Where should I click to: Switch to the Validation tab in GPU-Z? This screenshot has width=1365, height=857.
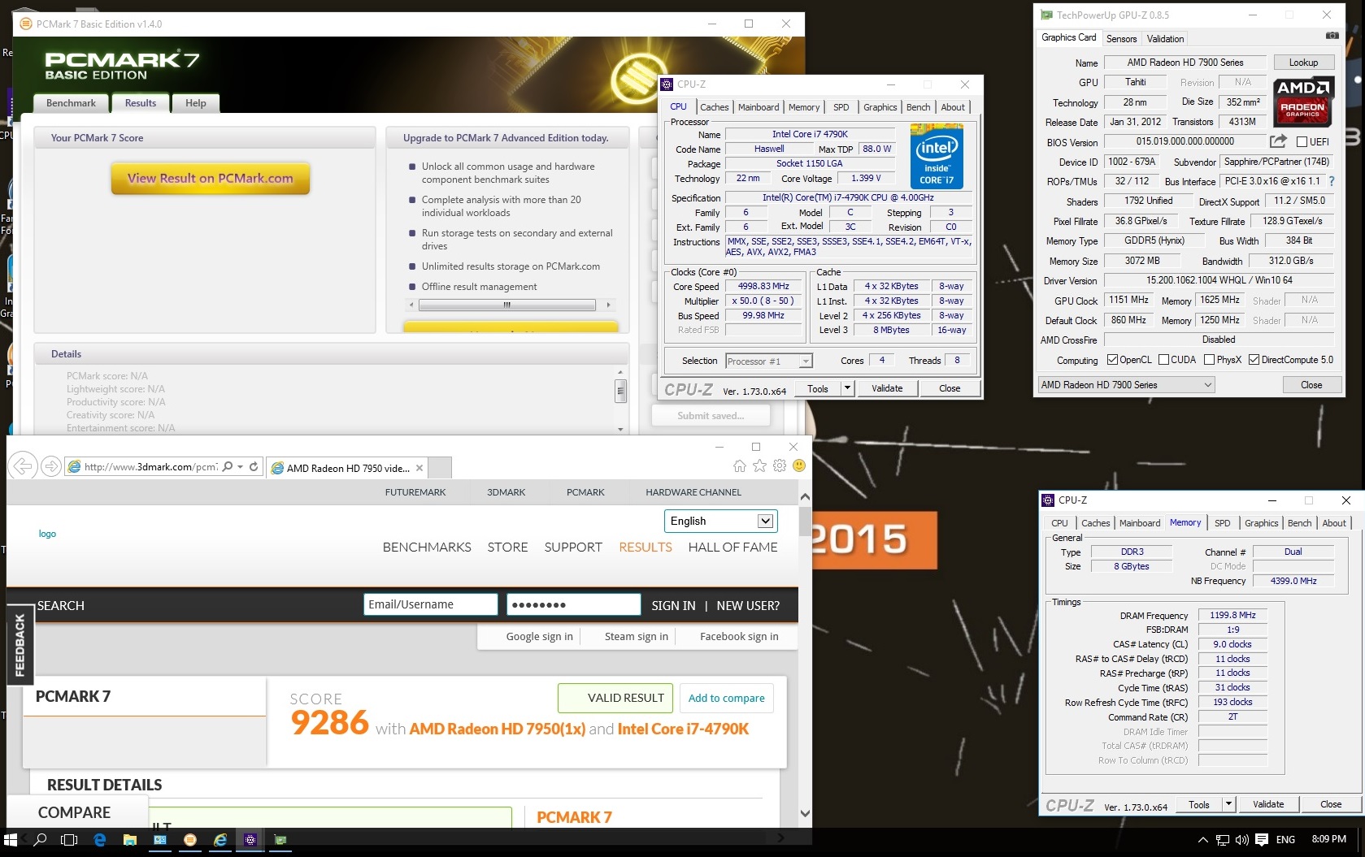tap(1165, 39)
